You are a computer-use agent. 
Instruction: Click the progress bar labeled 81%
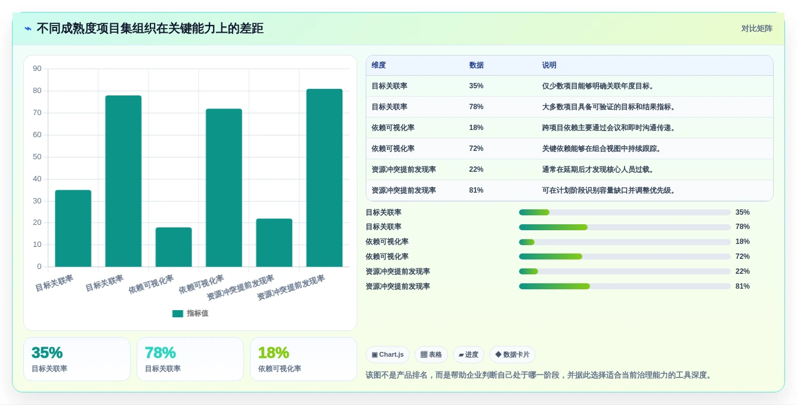625,286
